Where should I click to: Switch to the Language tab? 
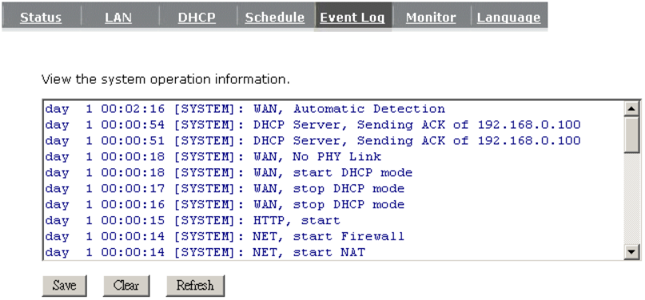click(508, 18)
